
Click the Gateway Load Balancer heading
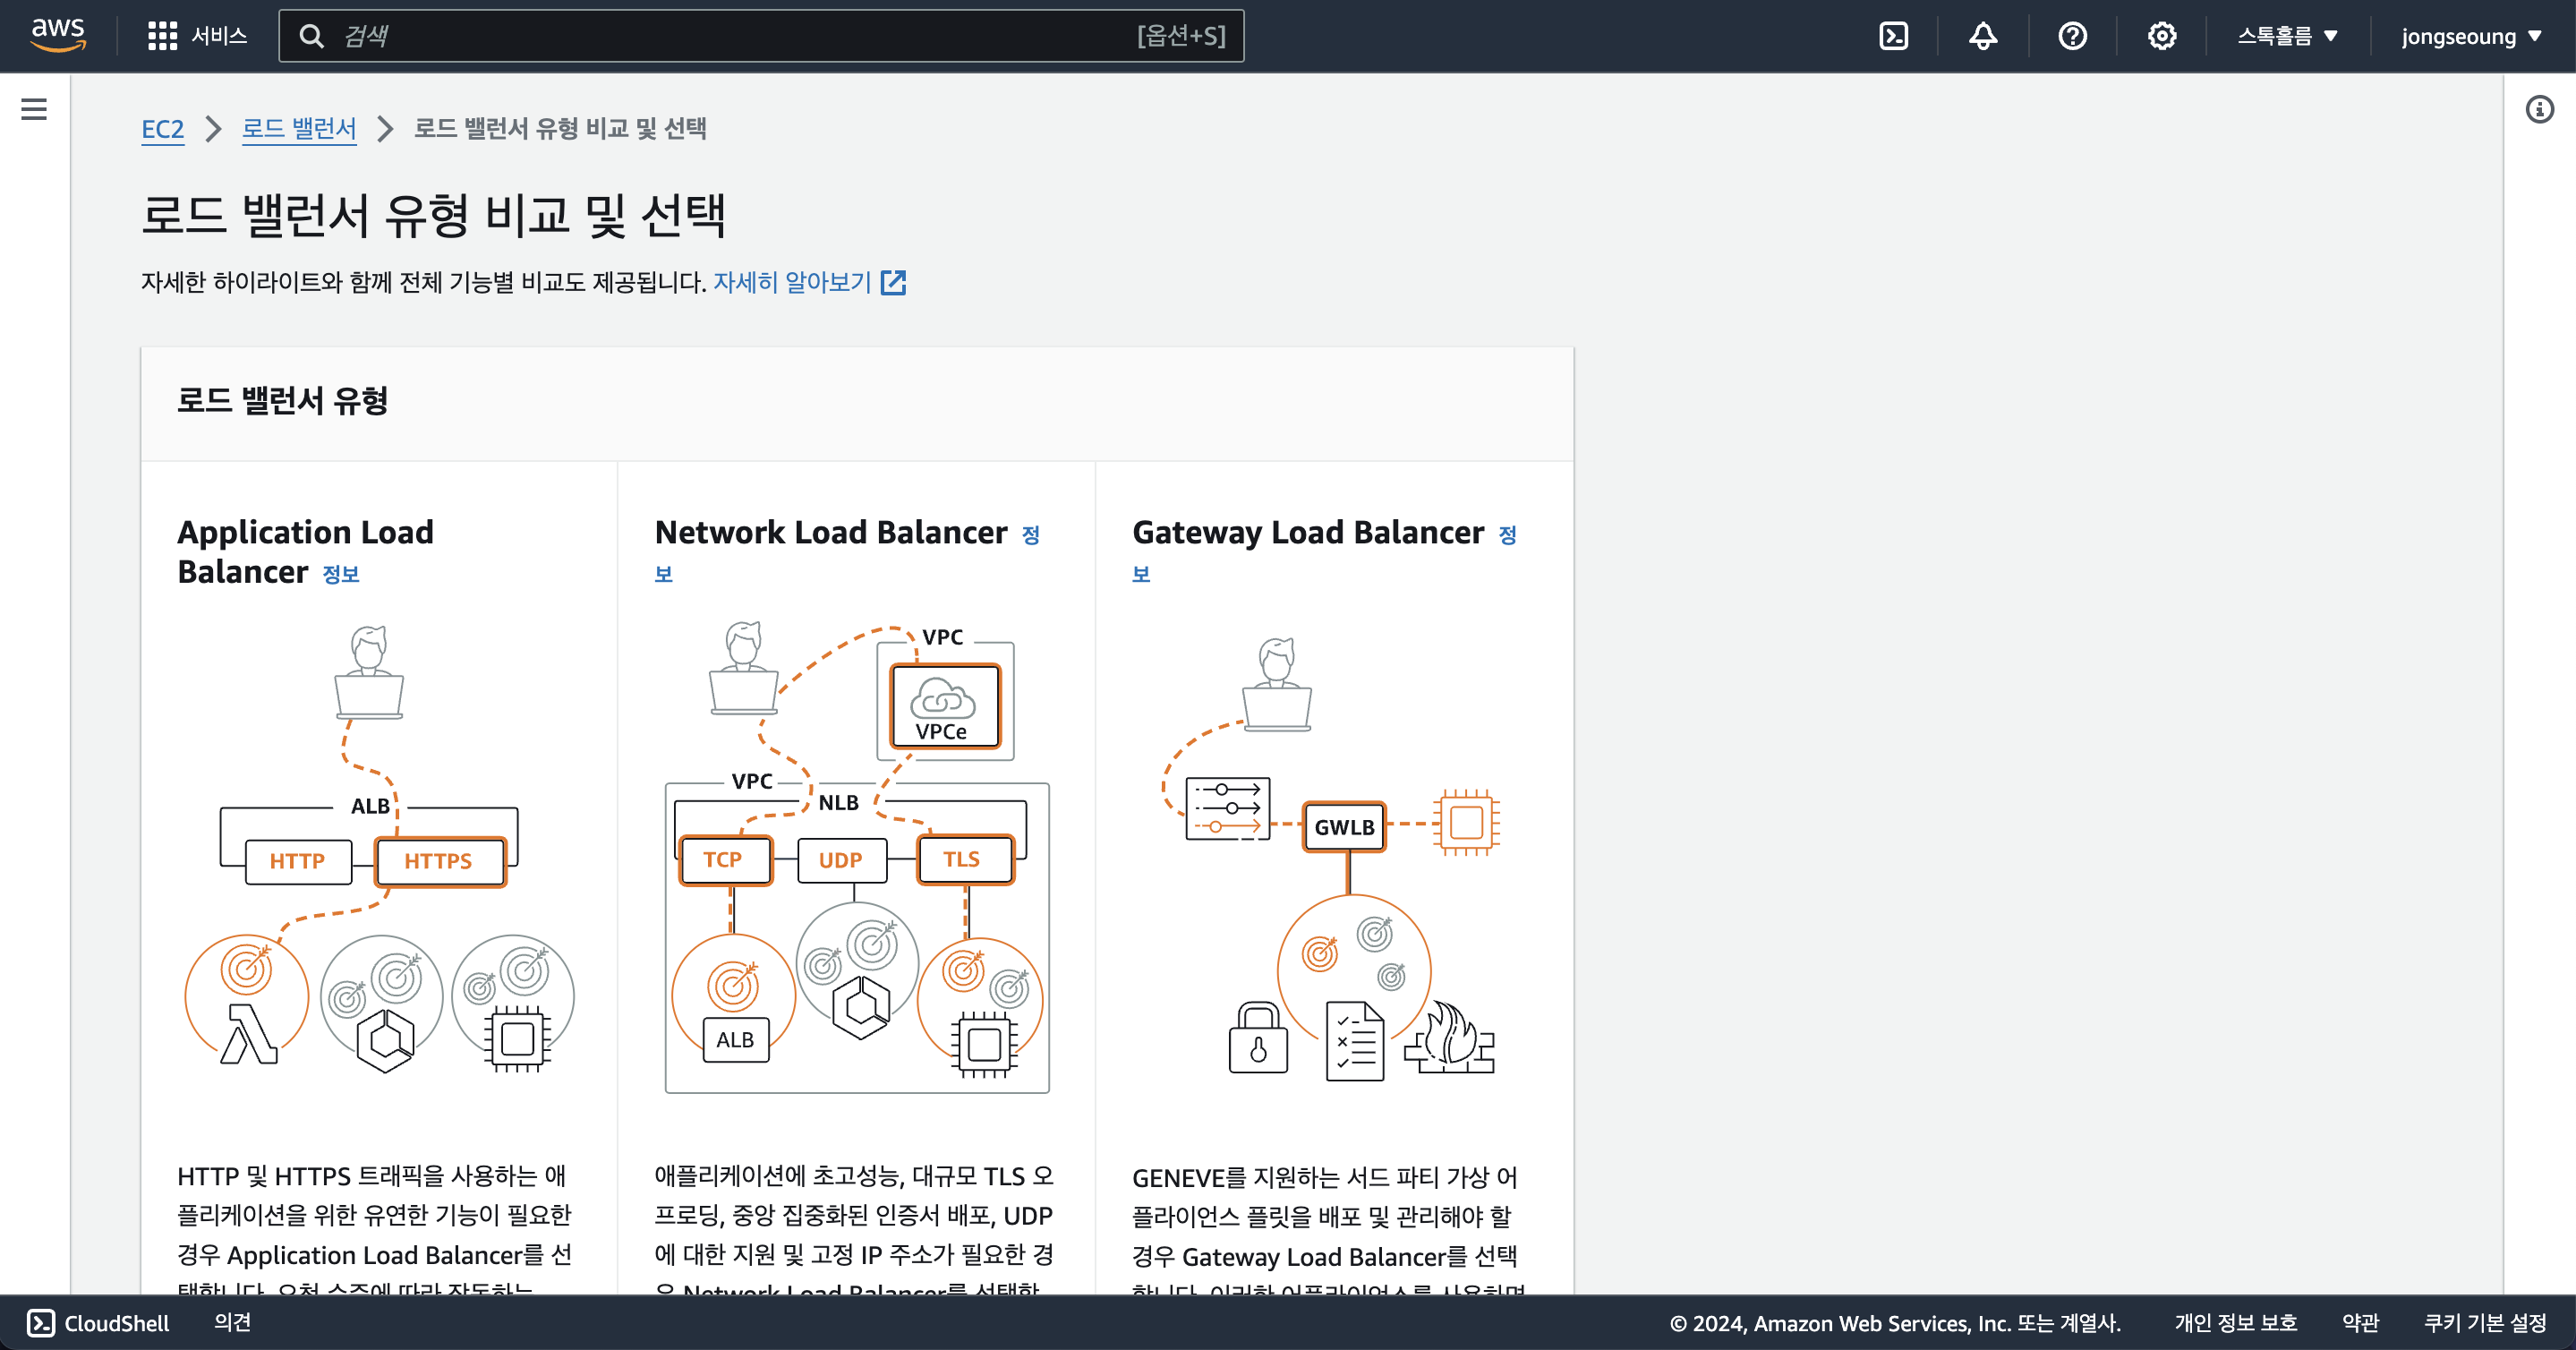pos(1308,533)
